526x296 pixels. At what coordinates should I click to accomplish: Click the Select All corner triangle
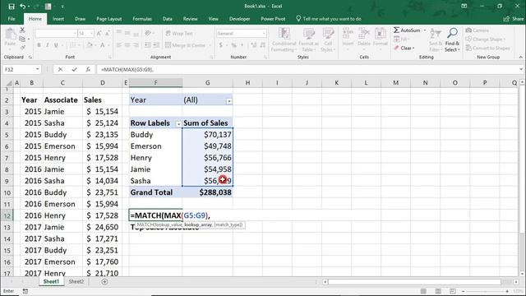pos(9,83)
